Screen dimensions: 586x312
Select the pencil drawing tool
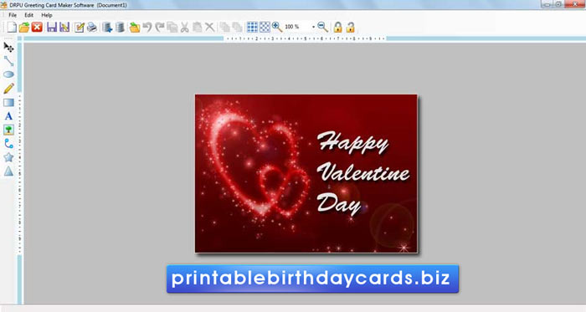[8, 89]
